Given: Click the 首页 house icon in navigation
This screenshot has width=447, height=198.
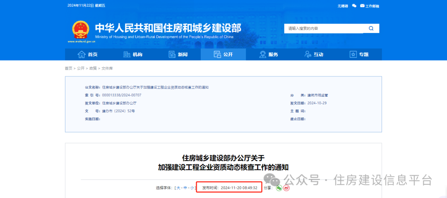Looking at the screenshot, I should tap(82, 55).
